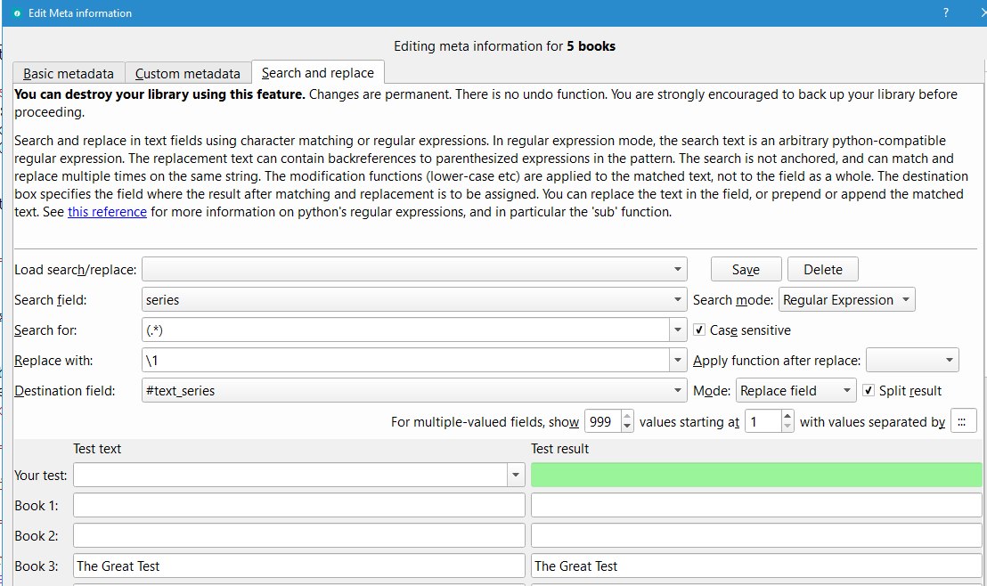Toggle the Case sensitive checkbox

(700, 330)
